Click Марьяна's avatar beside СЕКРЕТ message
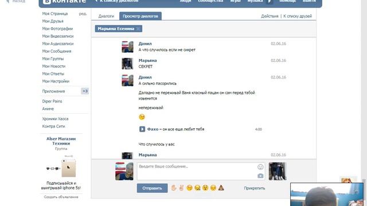The height and width of the screenshot is (206, 367). pos(127,64)
